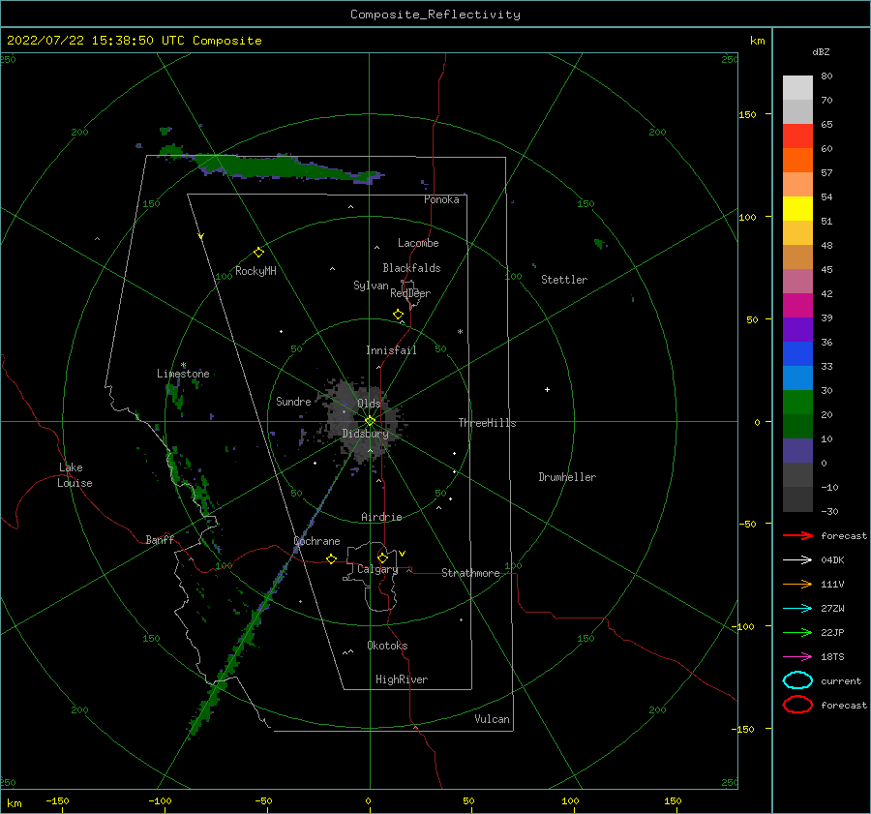Click the Didsbury town label
The height and width of the screenshot is (814, 871).
[365, 434]
